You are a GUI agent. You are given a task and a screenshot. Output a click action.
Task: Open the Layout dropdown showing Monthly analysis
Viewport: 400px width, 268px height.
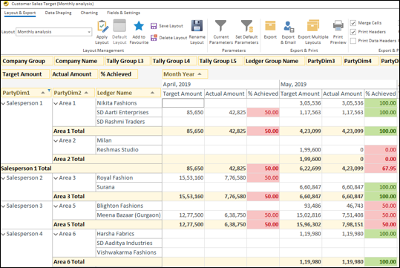click(x=54, y=32)
